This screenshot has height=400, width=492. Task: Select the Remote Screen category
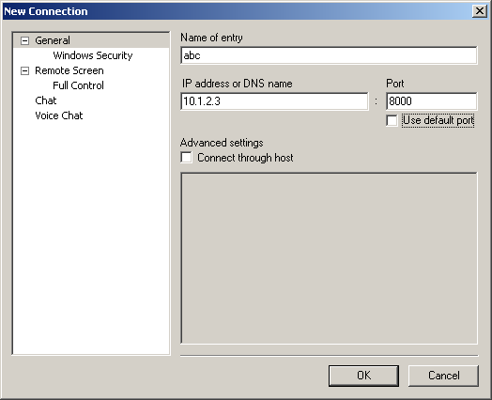69,70
